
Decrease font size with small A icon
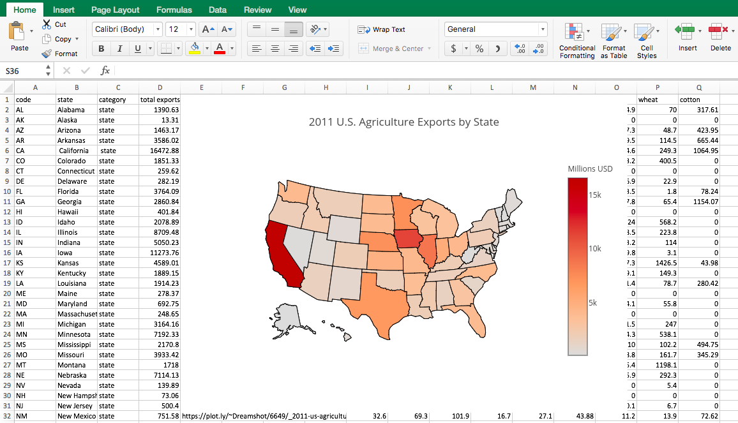tap(227, 29)
